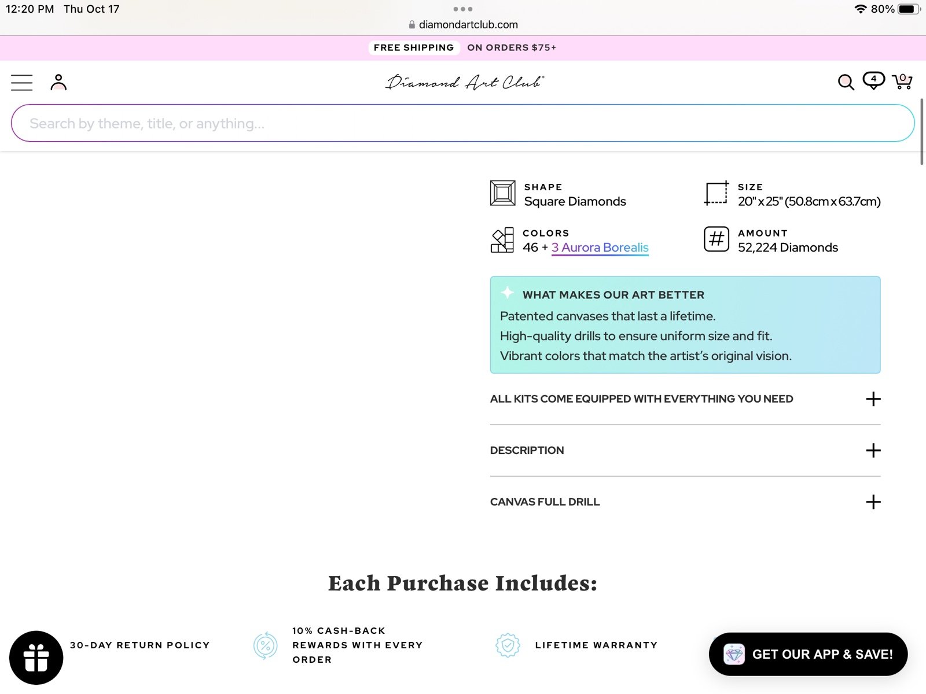
Task: Click High-quality drills line of text
Action: click(636, 336)
